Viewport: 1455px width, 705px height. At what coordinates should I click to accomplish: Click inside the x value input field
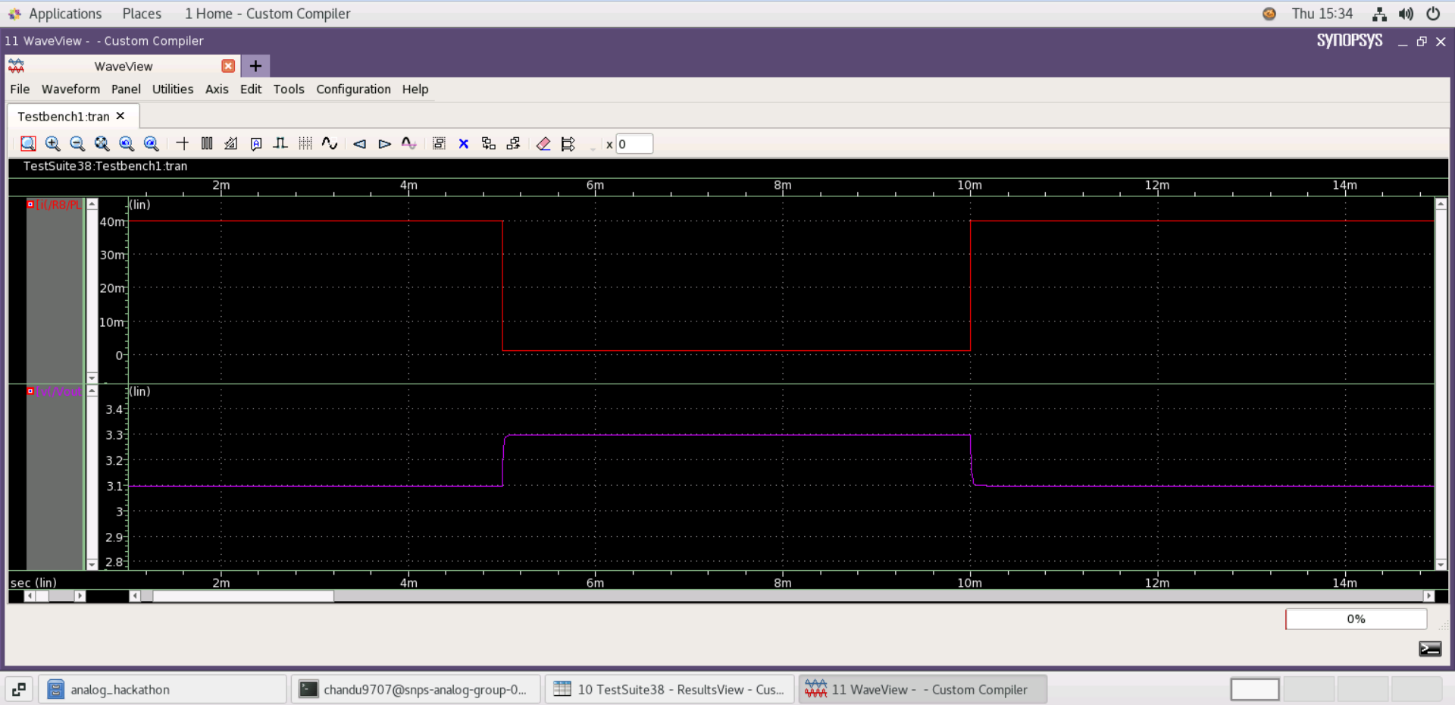[x=634, y=144]
